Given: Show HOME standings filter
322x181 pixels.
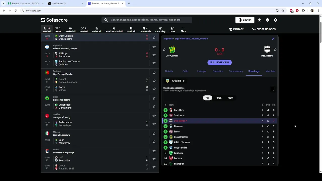Looking at the screenshot, I should [219, 98].
